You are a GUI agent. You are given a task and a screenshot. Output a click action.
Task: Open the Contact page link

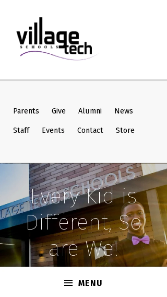point(90,130)
